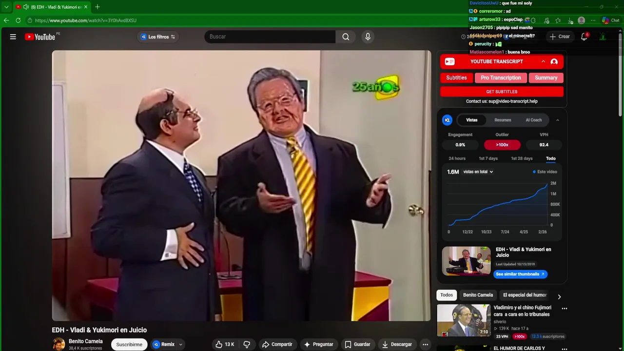Open the Benito Camela channel name
Viewport: 624px width, 351px height.
click(86, 341)
